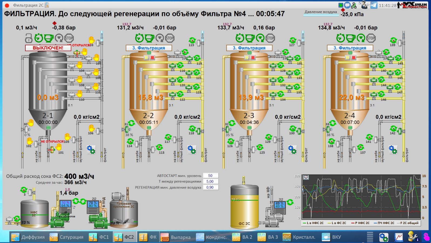
Task: Open gear settings under filter 2-4
Action: coord(393,149)
